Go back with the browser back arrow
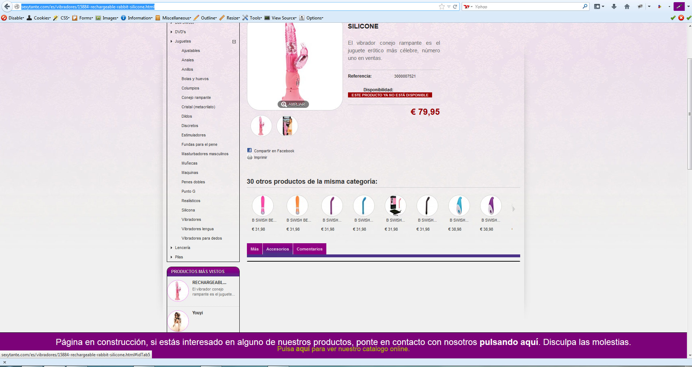The width and height of the screenshot is (692, 367). coord(7,6)
